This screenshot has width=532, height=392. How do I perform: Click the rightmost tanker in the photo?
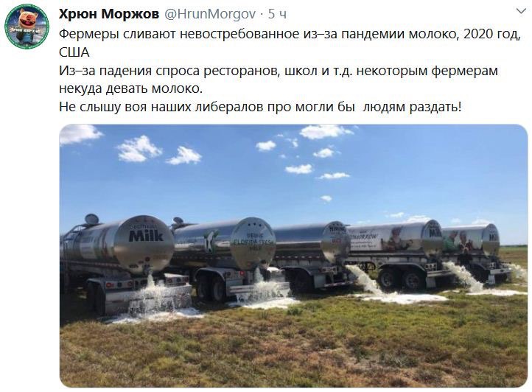point(471,240)
